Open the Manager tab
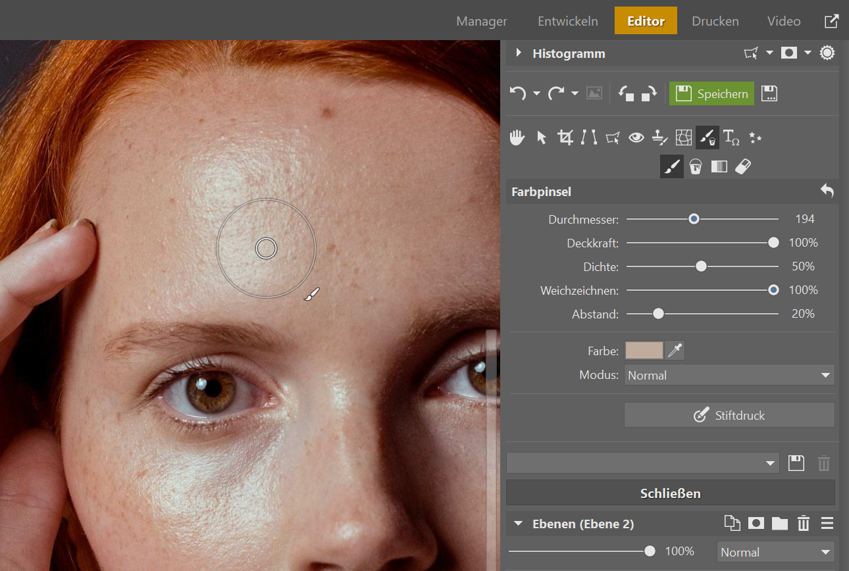The image size is (849, 571). coord(482,21)
